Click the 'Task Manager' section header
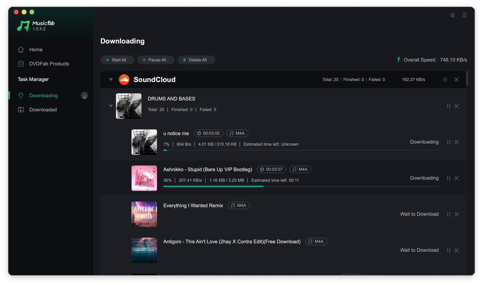The image size is (483, 285). [33, 79]
